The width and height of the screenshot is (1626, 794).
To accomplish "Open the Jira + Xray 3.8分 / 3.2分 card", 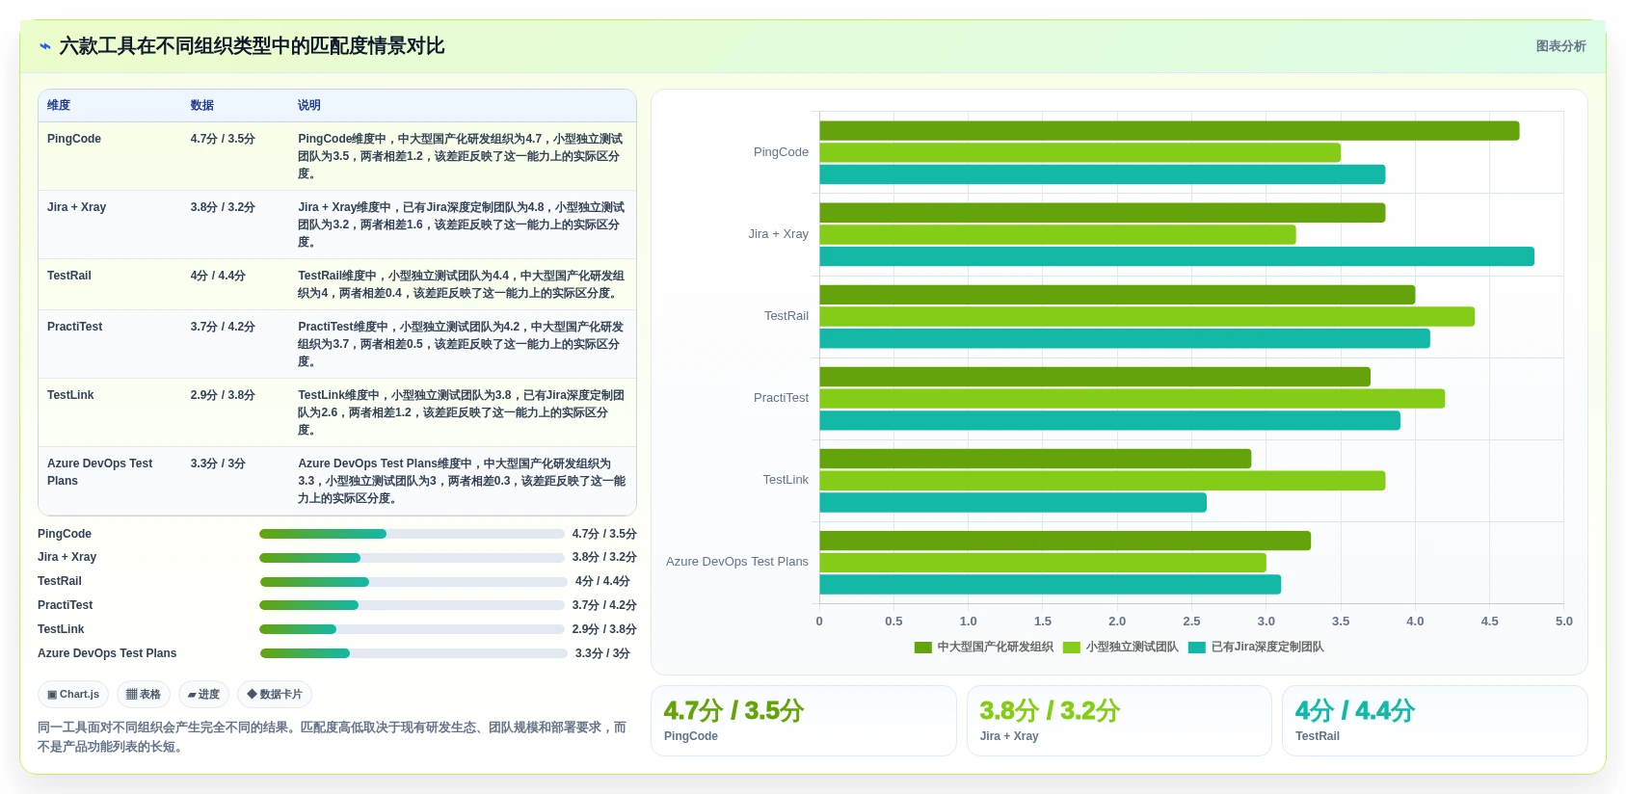I will (1119, 721).
